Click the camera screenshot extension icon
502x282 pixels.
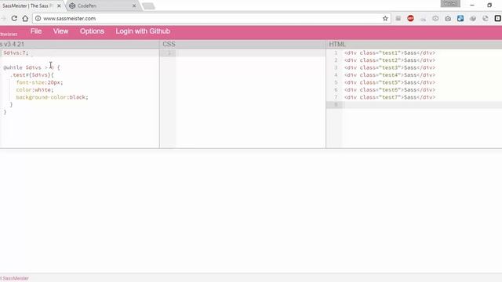tap(448, 19)
